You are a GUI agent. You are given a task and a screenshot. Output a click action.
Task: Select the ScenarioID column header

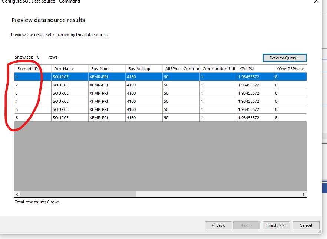click(x=28, y=69)
